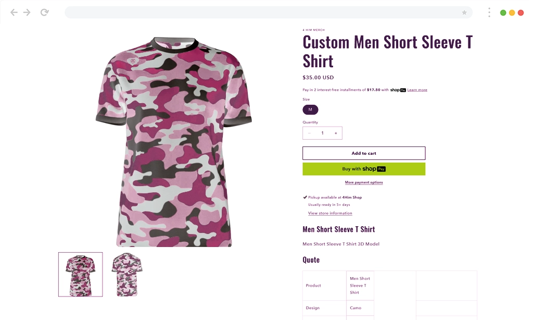Decrease quantity with the minus stepper
533x320 pixels.
click(309, 133)
